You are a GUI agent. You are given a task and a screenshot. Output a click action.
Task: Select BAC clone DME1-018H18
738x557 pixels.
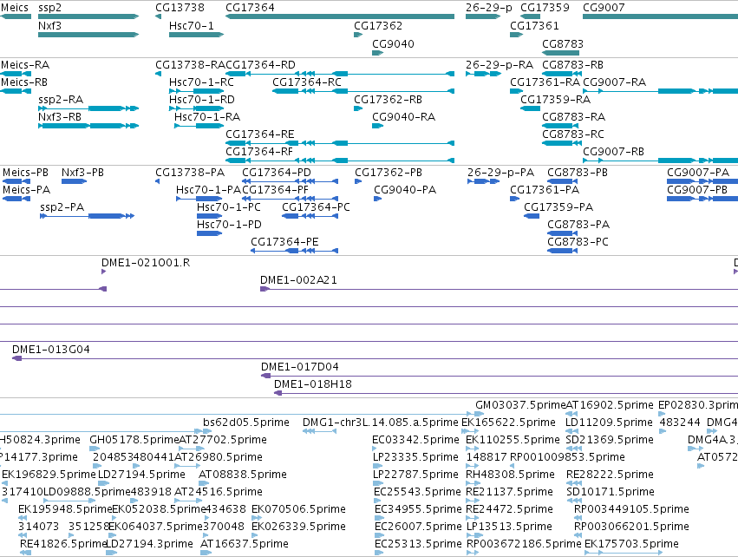pyautogui.click(x=313, y=384)
